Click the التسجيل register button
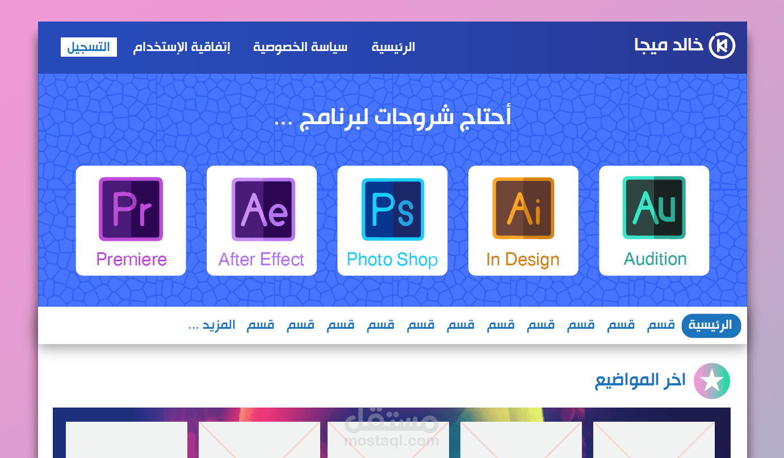The height and width of the screenshot is (458, 784). coord(89,47)
